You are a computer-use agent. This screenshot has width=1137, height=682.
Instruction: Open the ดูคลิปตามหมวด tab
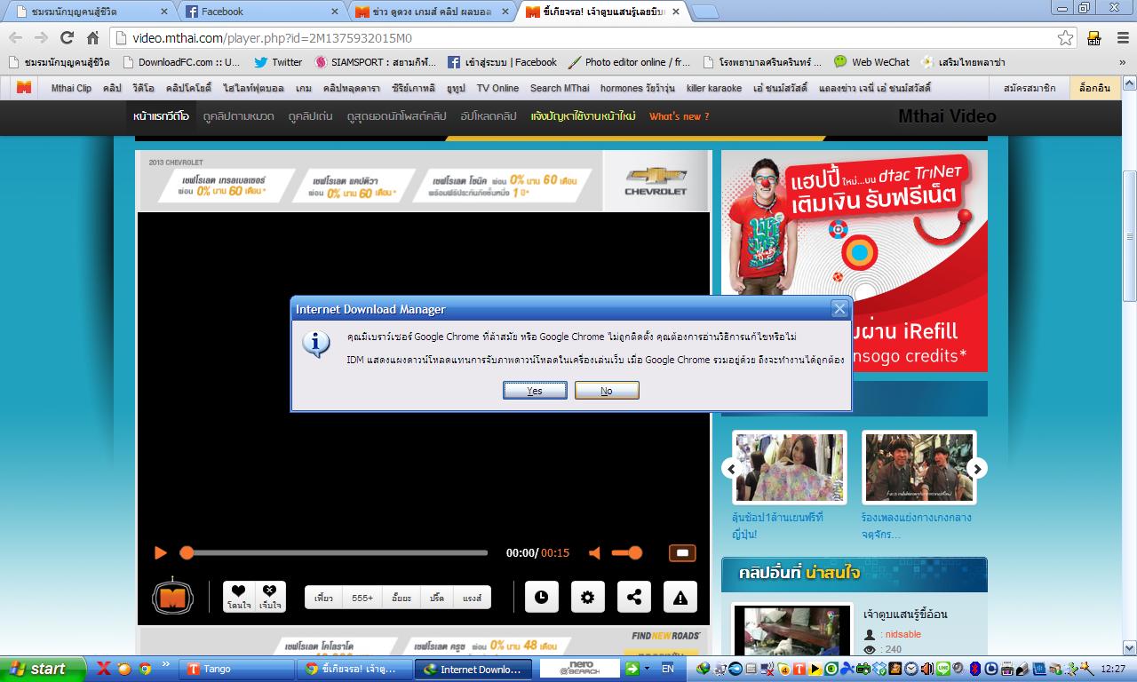coord(238,116)
